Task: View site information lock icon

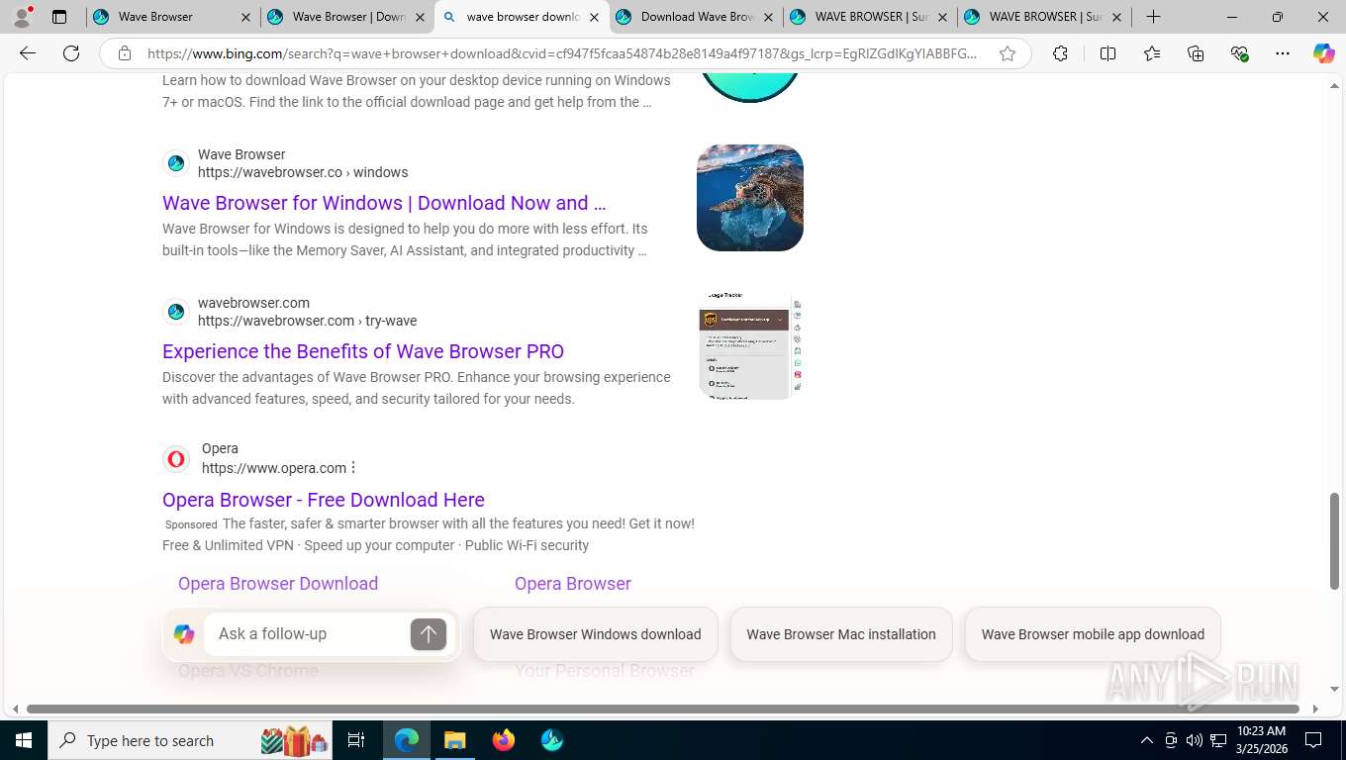Action: pyautogui.click(x=125, y=53)
